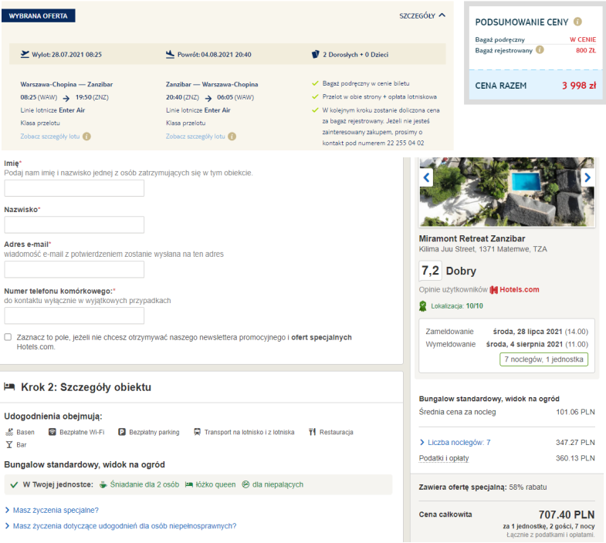Open return flight details link under Zanzibar — Warszawa
Viewport: 606px width, 543px height.
195,137
